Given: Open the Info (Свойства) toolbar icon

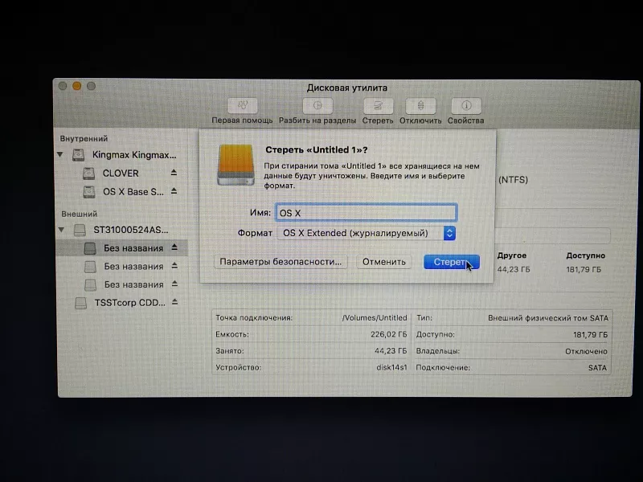Looking at the screenshot, I should 466,106.
